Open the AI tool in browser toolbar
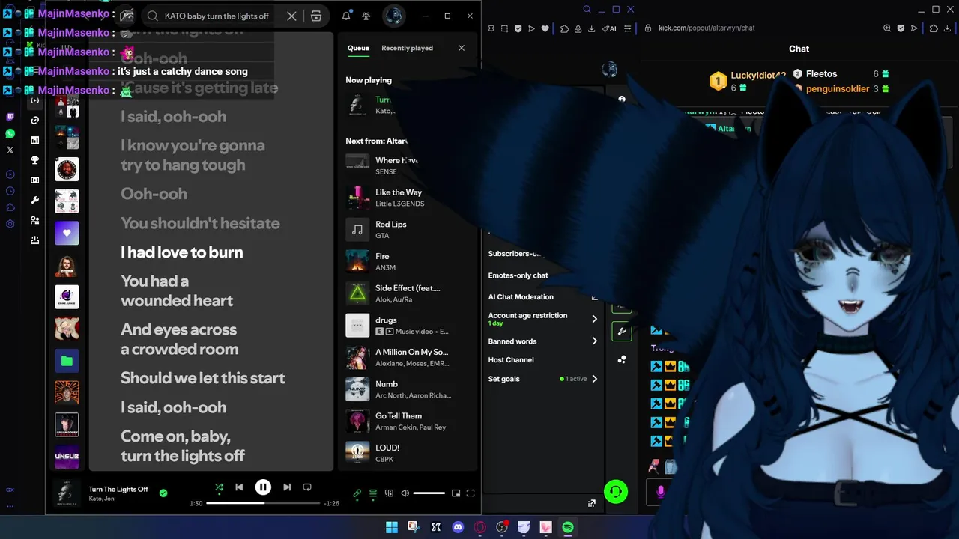 (610, 28)
